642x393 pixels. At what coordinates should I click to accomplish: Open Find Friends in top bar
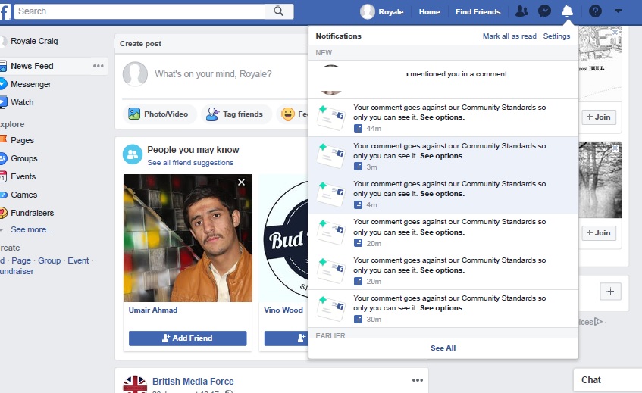tap(478, 12)
